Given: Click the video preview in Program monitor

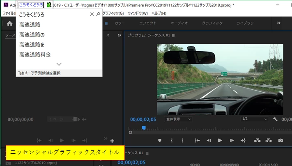Looking at the screenshot, I should tap(220, 80).
